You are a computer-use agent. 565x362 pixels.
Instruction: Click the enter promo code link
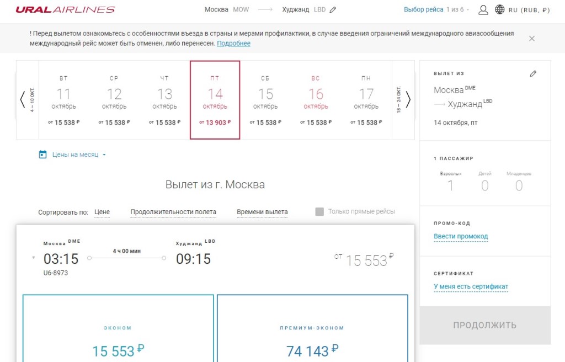pyautogui.click(x=461, y=236)
